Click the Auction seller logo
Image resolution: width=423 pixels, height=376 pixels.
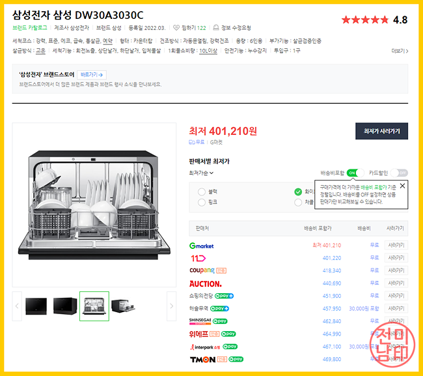coord(205,283)
